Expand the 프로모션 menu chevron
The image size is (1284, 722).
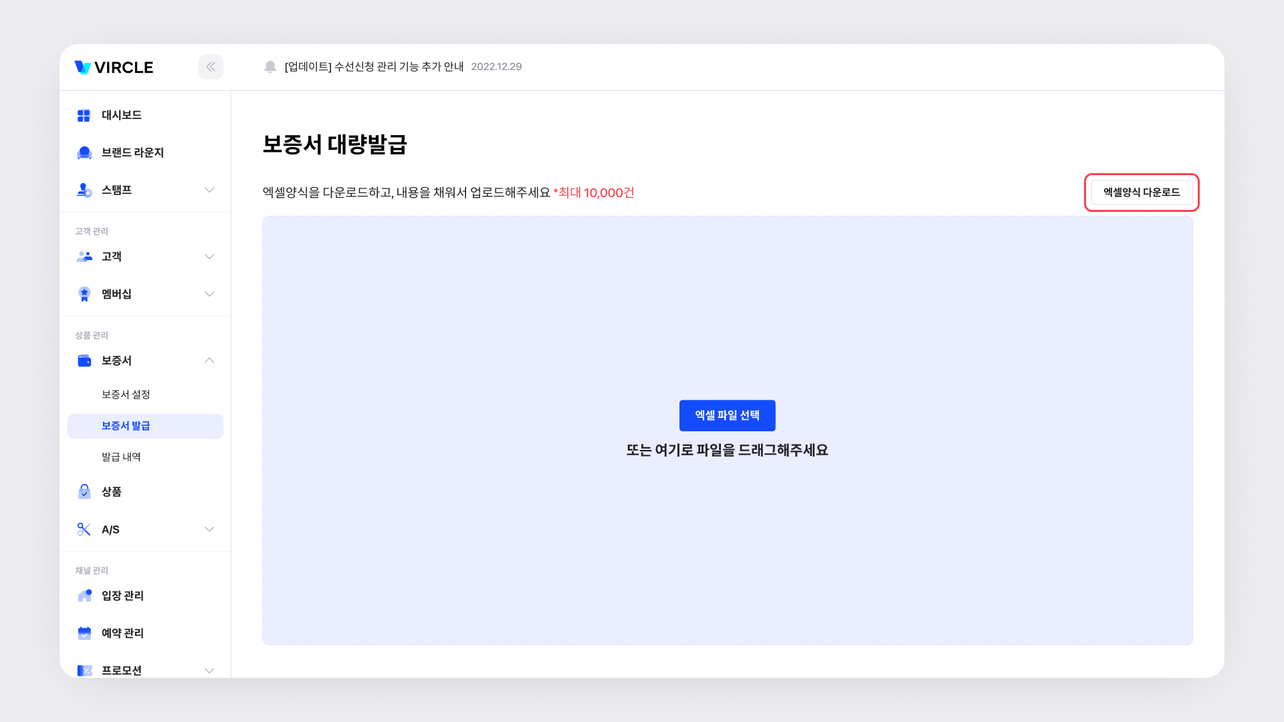tap(209, 671)
